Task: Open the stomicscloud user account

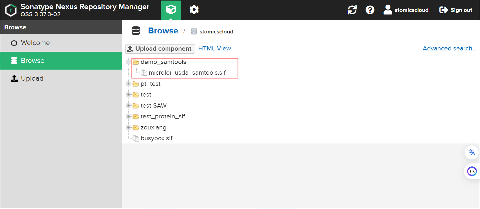Action: [406, 10]
